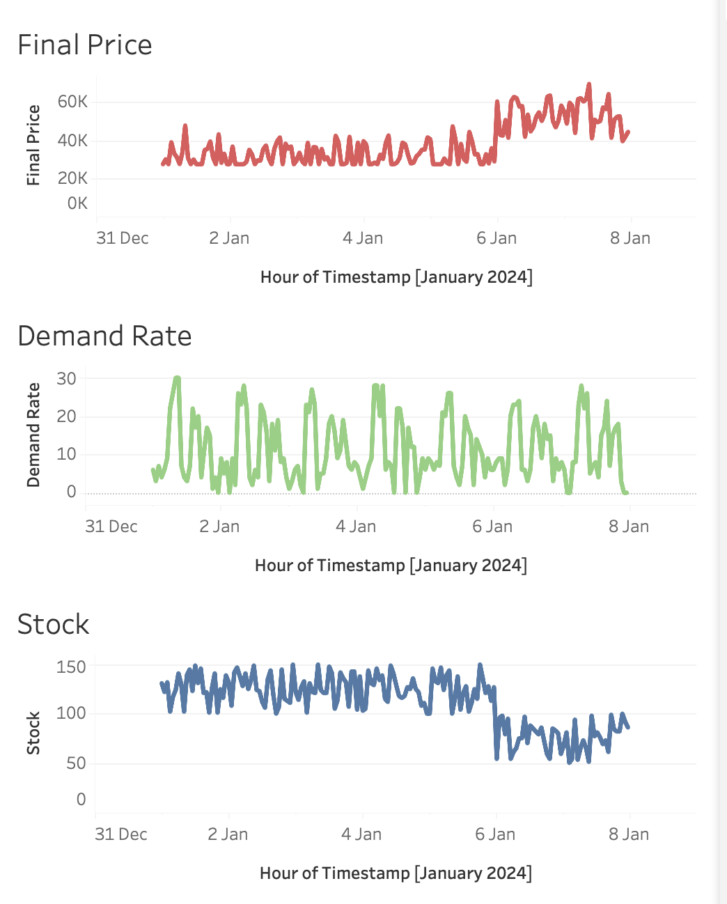Select the 2 Jan tick on Demand Rate axis

point(220,526)
